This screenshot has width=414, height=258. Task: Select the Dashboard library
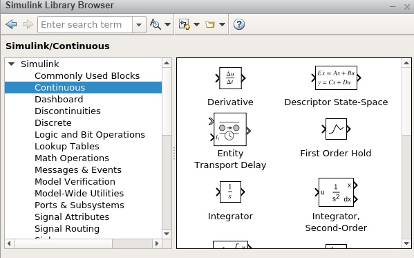tap(59, 100)
